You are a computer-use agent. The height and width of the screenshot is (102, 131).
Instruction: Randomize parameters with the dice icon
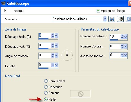pos(120,19)
